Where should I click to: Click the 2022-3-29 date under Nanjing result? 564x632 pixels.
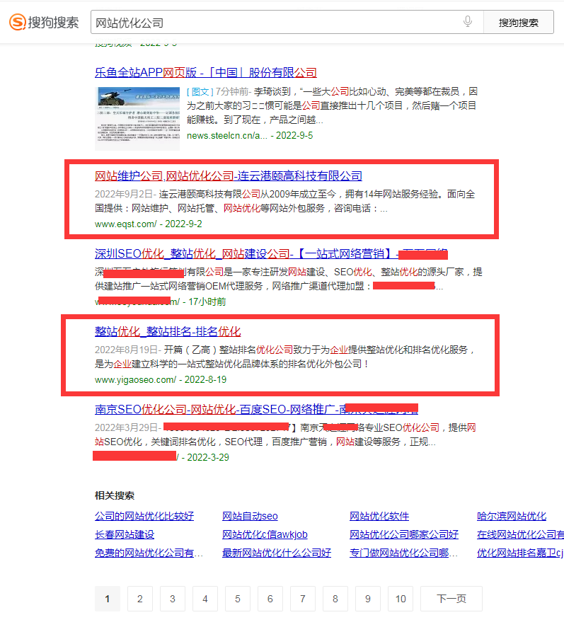pos(208,457)
